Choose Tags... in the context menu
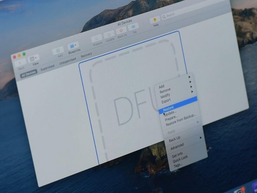Screen dimensions: 257x193 pos(178,165)
